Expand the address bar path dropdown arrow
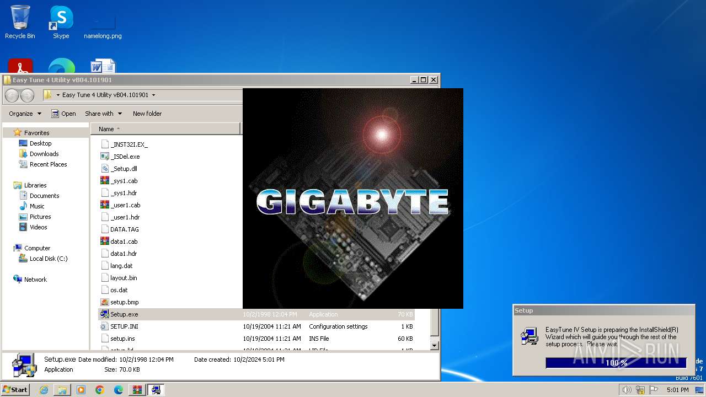This screenshot has width=706, height=397. [x=153, y=95]
